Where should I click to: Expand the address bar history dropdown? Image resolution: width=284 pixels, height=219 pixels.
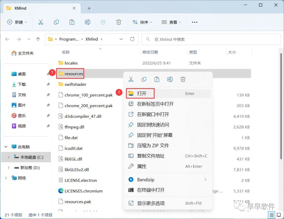(121, 39)
